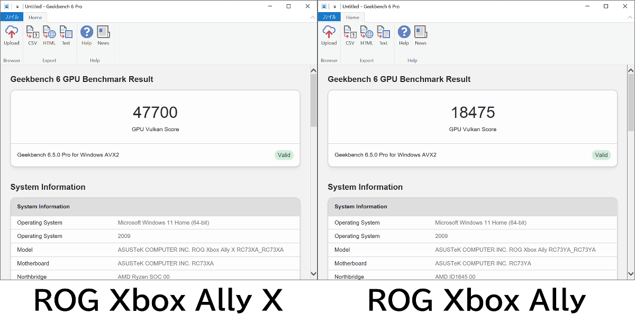Export HTML in the left window

pos(49,35)
